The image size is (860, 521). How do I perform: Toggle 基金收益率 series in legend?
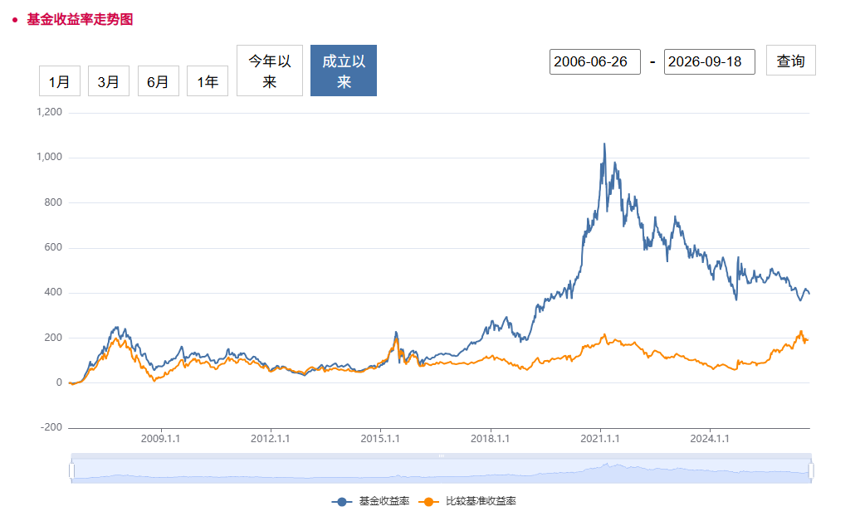[371, 501]
